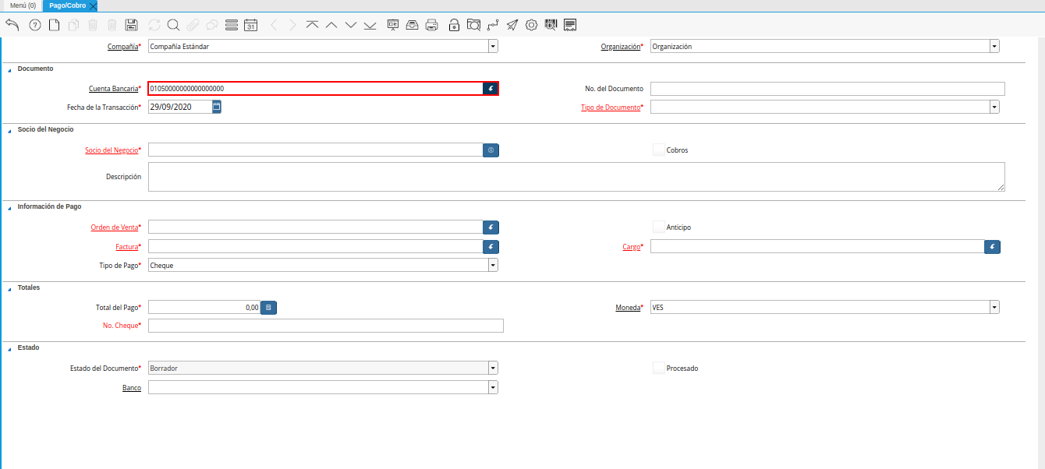The width and height of the screenshot is (1045, 469).
Task: Expand the Banco dropdown
Action: (x=493, y=387)
